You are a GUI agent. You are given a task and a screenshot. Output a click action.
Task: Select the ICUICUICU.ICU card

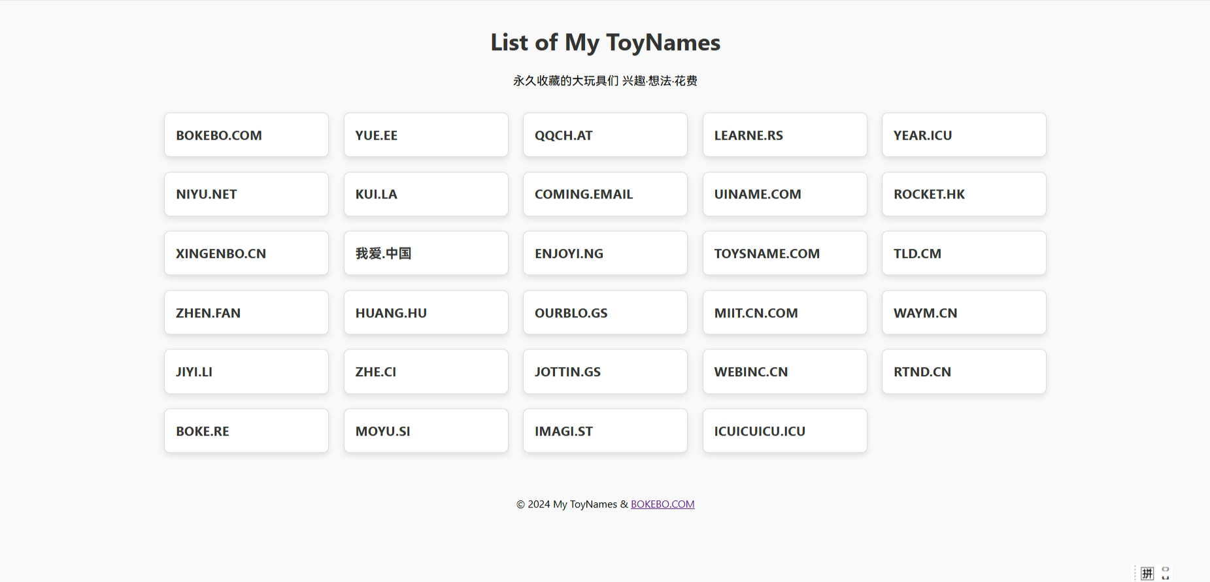point(784,431)
